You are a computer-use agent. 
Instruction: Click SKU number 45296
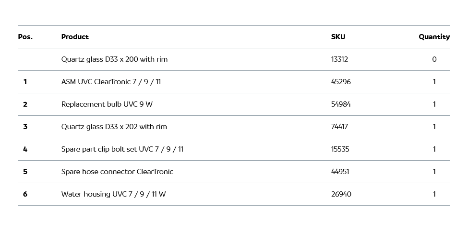[341, 82]
